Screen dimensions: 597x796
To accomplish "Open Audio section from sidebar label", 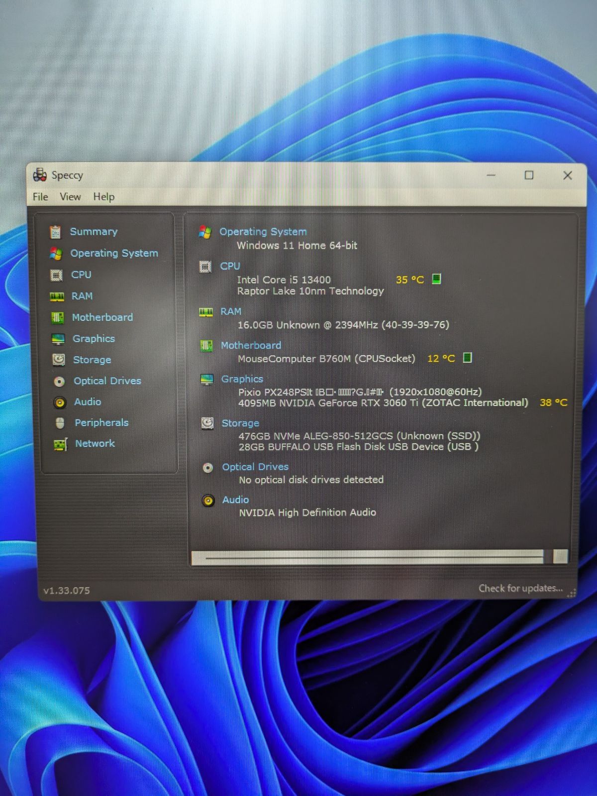I will (x=88, y=402).
